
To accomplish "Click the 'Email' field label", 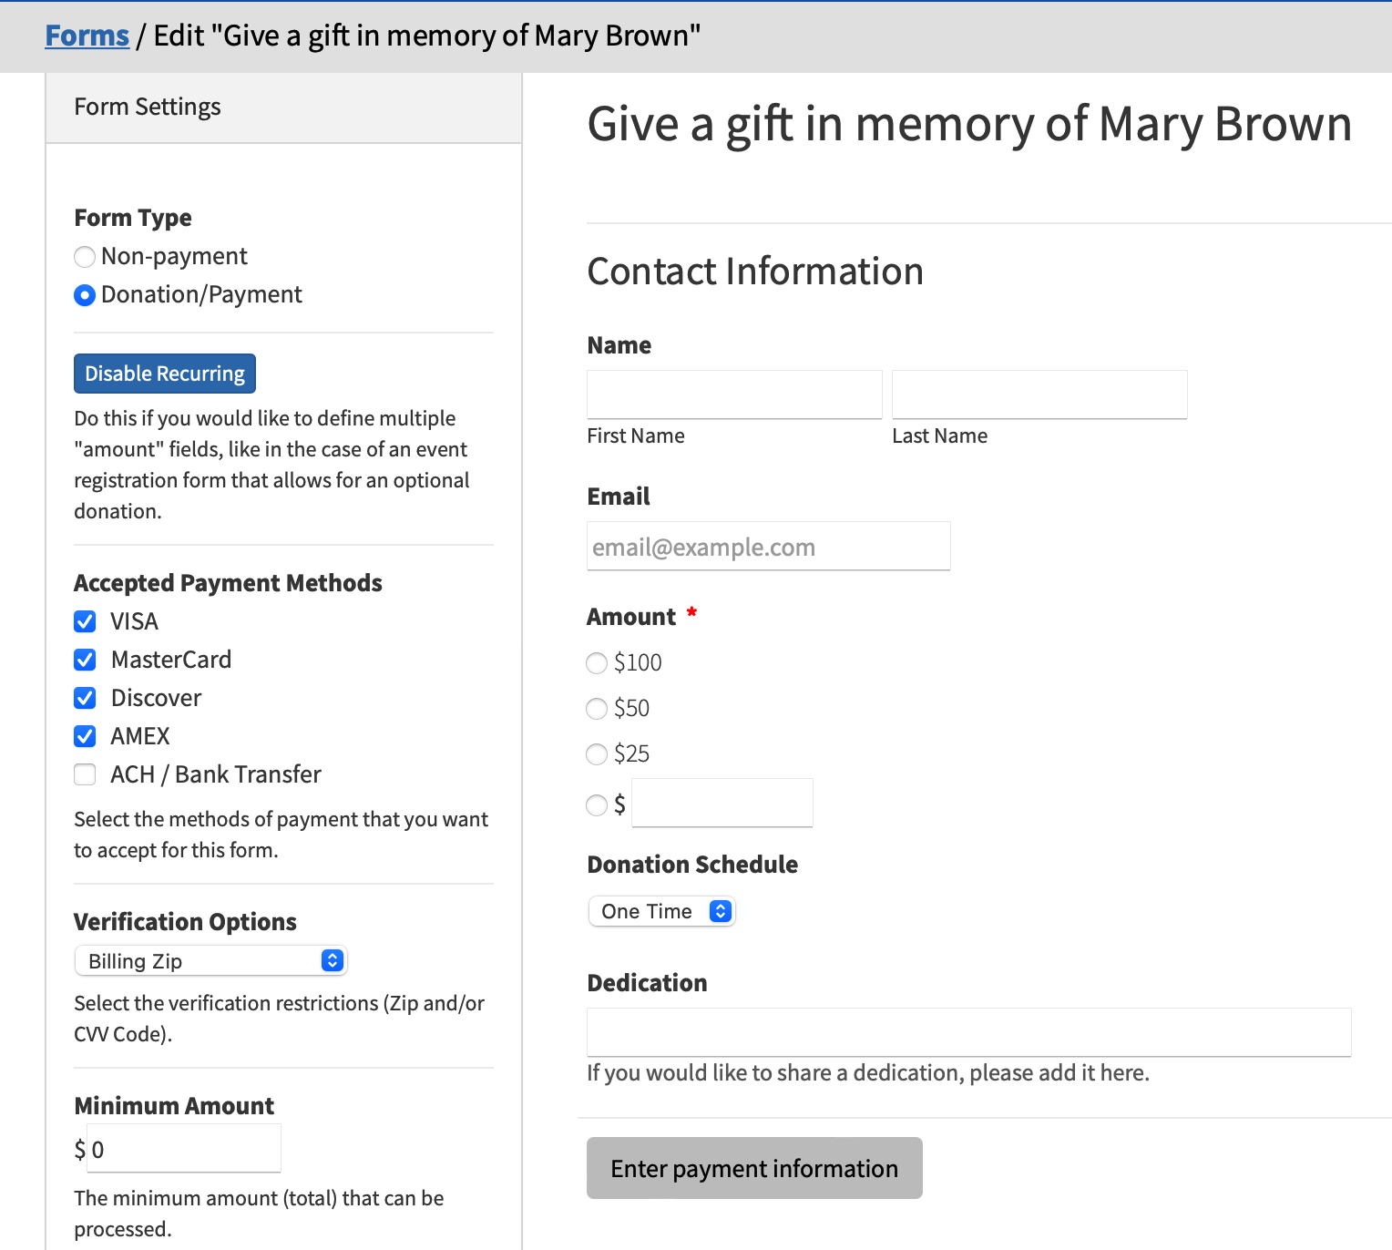I will [x=619, y=497].
